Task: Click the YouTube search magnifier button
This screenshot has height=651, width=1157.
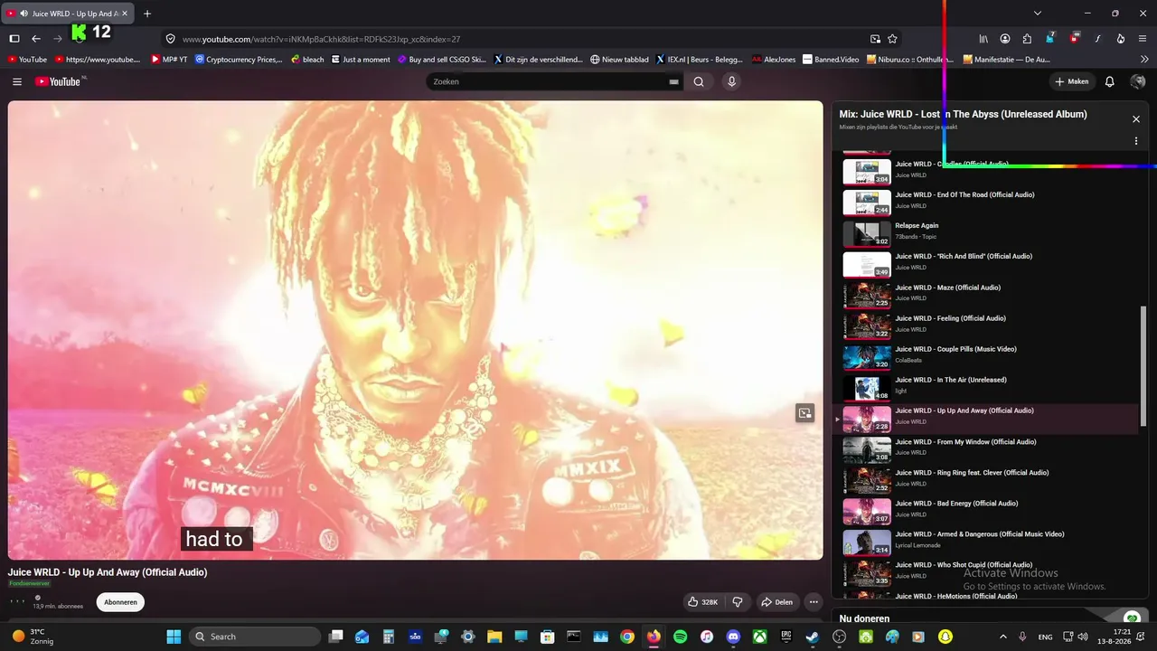Action: pyautogui.click(x=699, y=81)
